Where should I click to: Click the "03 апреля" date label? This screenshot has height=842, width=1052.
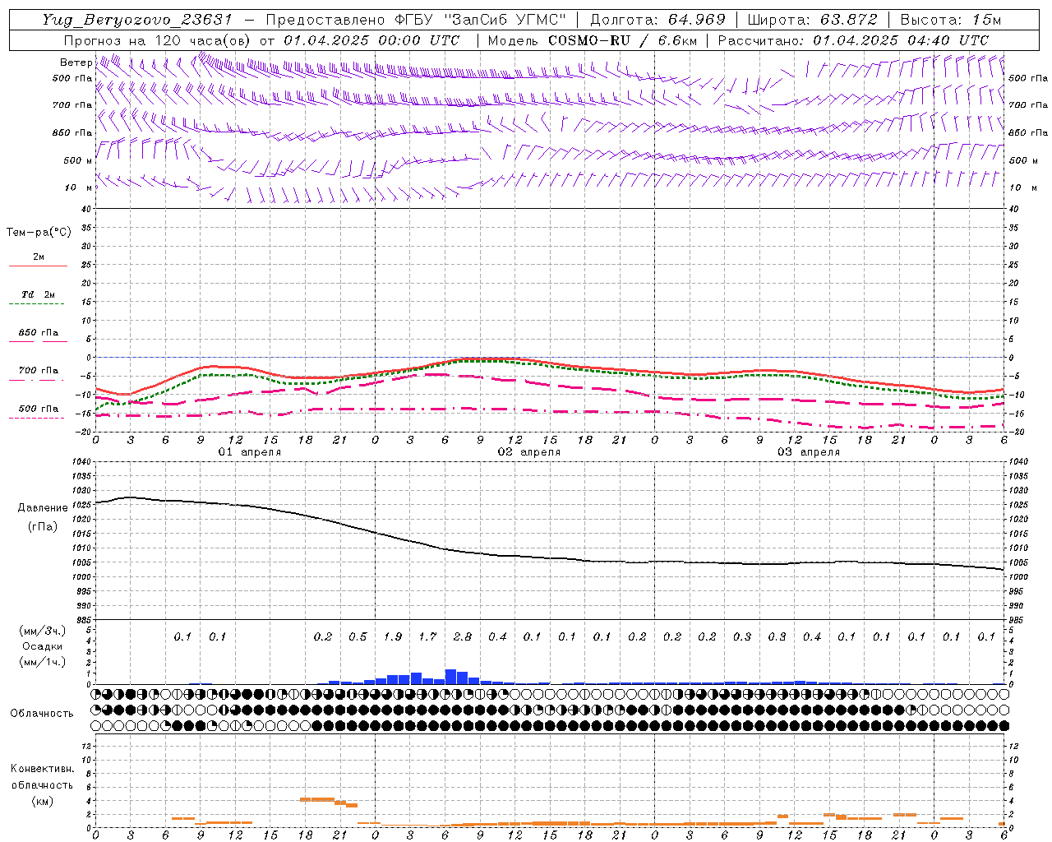click(x=809, y=452)
